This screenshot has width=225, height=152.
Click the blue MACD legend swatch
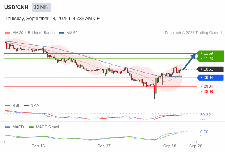click(x=8, y=127)
